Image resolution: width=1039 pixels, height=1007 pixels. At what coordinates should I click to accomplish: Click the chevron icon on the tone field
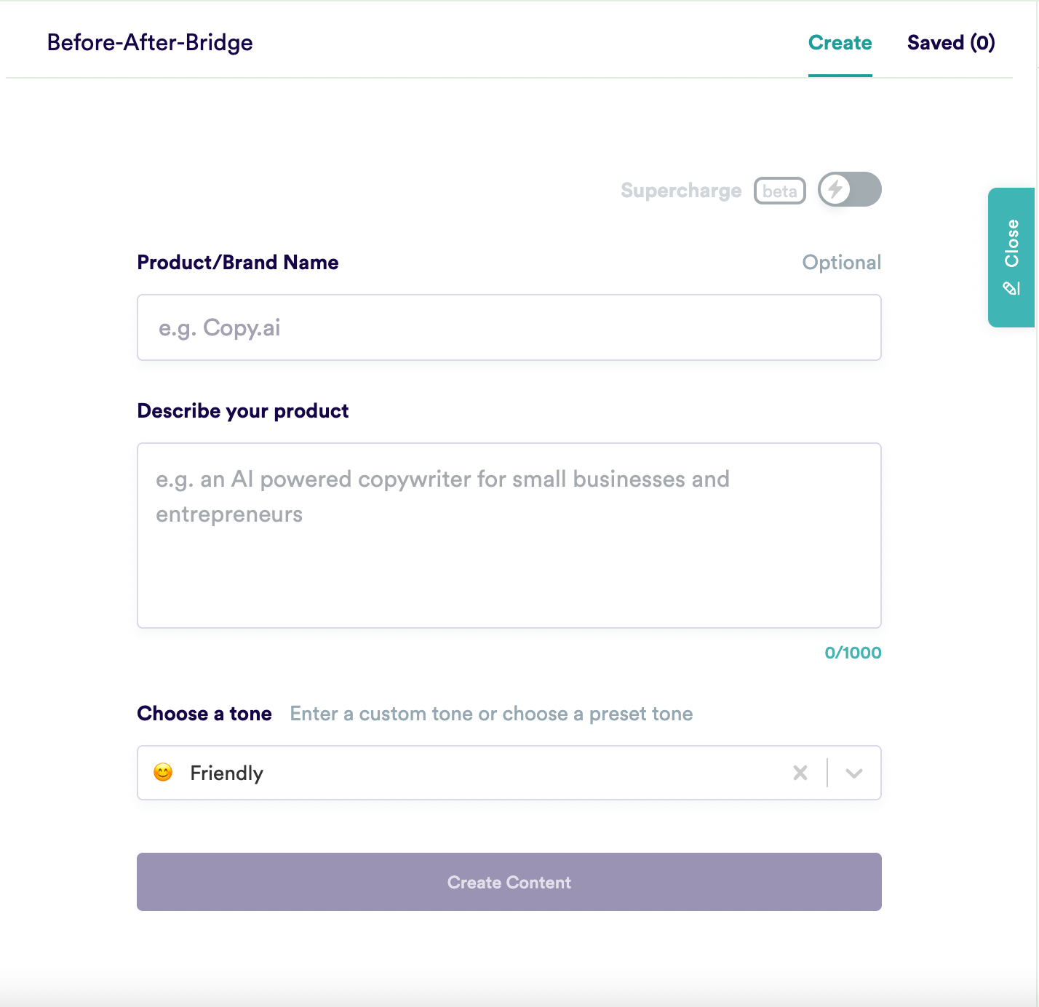(853, 773)
